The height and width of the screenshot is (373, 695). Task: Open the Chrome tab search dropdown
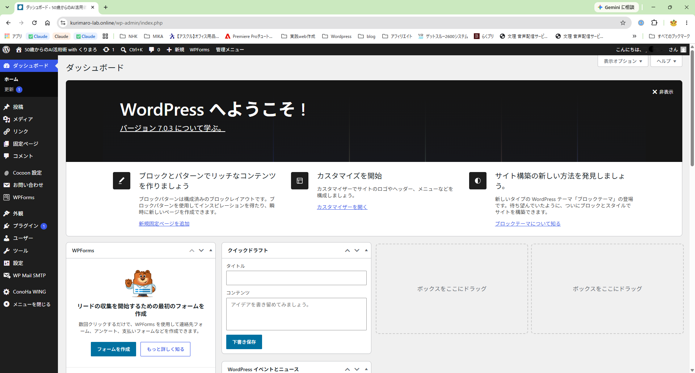click(7, 7)
